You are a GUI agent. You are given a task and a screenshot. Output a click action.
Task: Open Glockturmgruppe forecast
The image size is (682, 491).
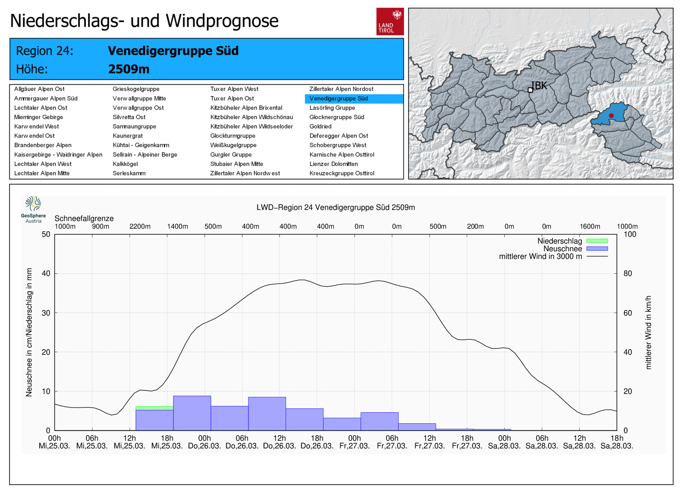pyautogui.click(x=233, y=136)
